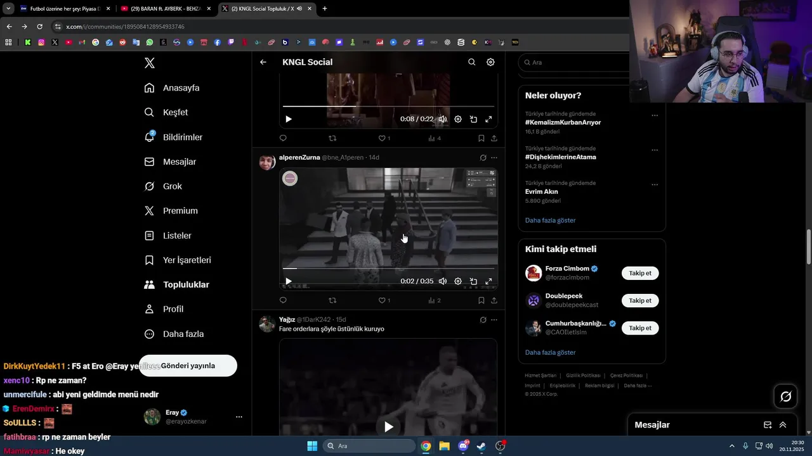
Task: Open a new browser tab
Action: [x=325, y=8]
